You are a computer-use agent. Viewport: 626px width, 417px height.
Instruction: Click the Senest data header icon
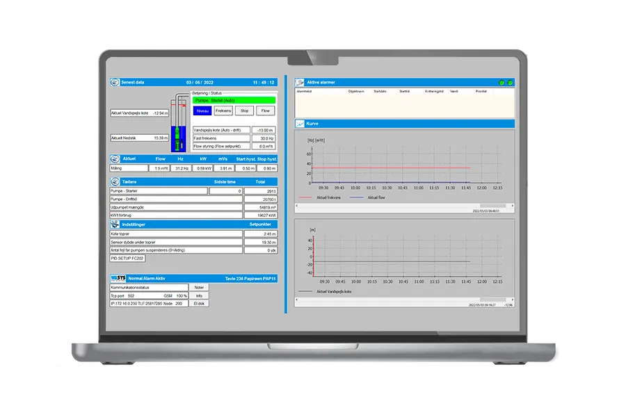pyautogui.click(x=115, y=82)
